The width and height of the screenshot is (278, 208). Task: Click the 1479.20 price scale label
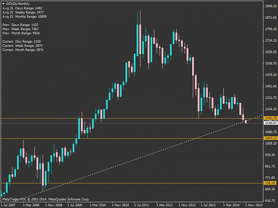(271, 75)
